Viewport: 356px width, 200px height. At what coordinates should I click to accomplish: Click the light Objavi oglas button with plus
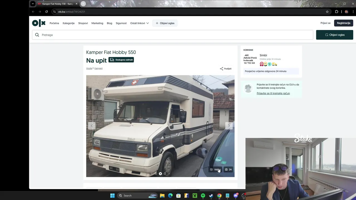tap(165, 23)
